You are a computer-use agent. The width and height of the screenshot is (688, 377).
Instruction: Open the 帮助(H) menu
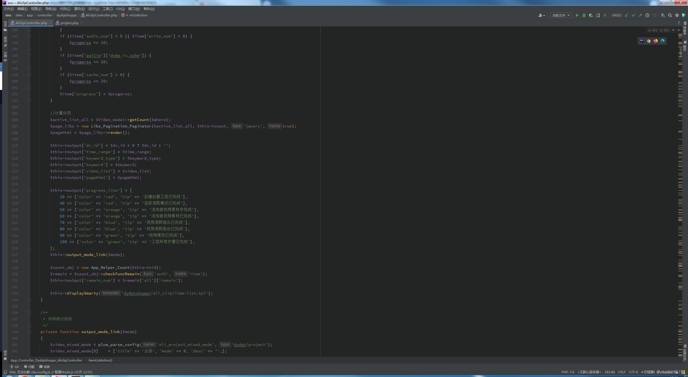pos(149,9)
